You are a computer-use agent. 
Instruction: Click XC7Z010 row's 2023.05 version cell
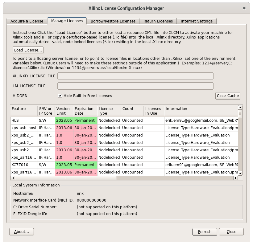coord(64,165)
